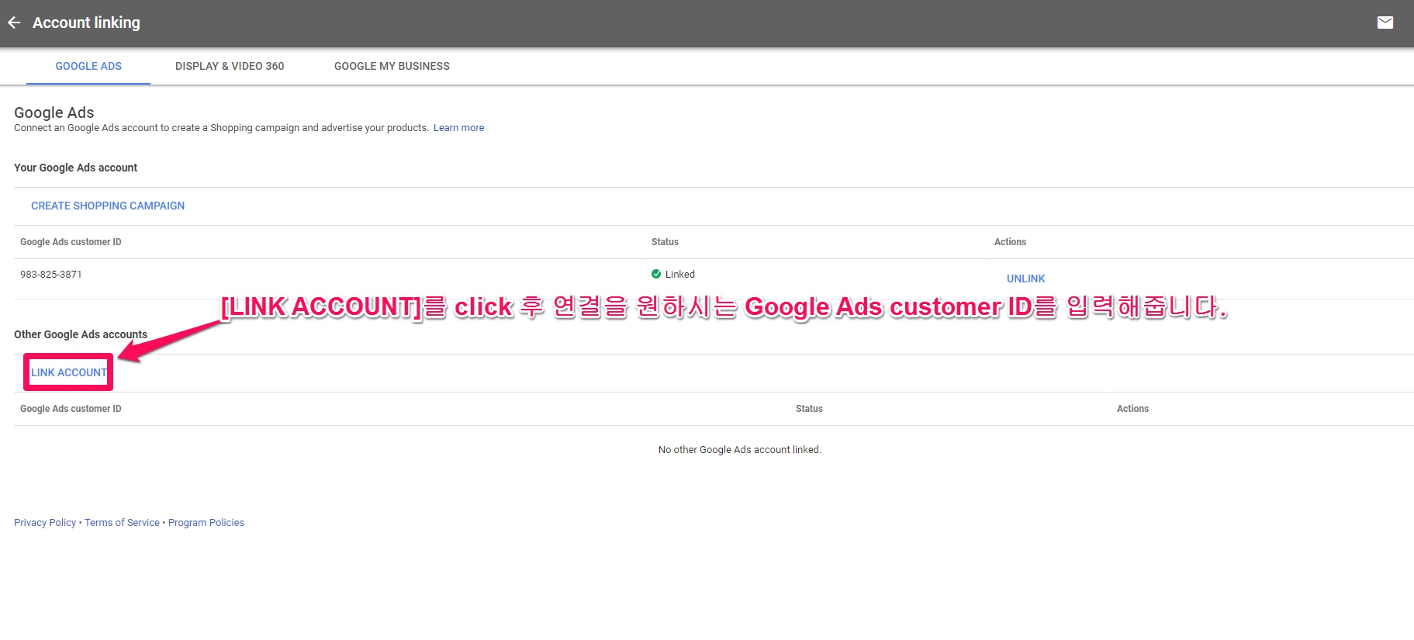This screenshot has width=1414, height=640.
Task: Click the Link Account button
Action: (69, 372)
